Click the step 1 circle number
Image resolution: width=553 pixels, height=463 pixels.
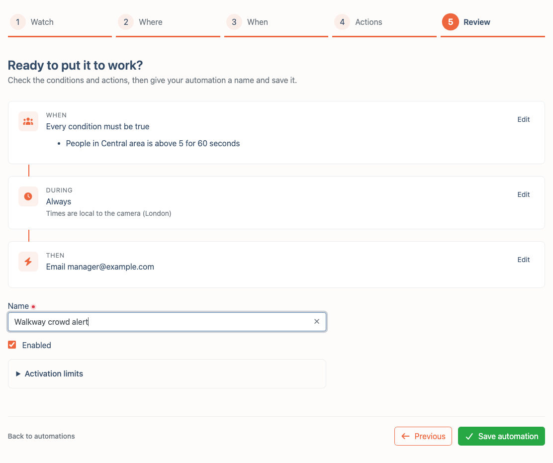(17, 22)
